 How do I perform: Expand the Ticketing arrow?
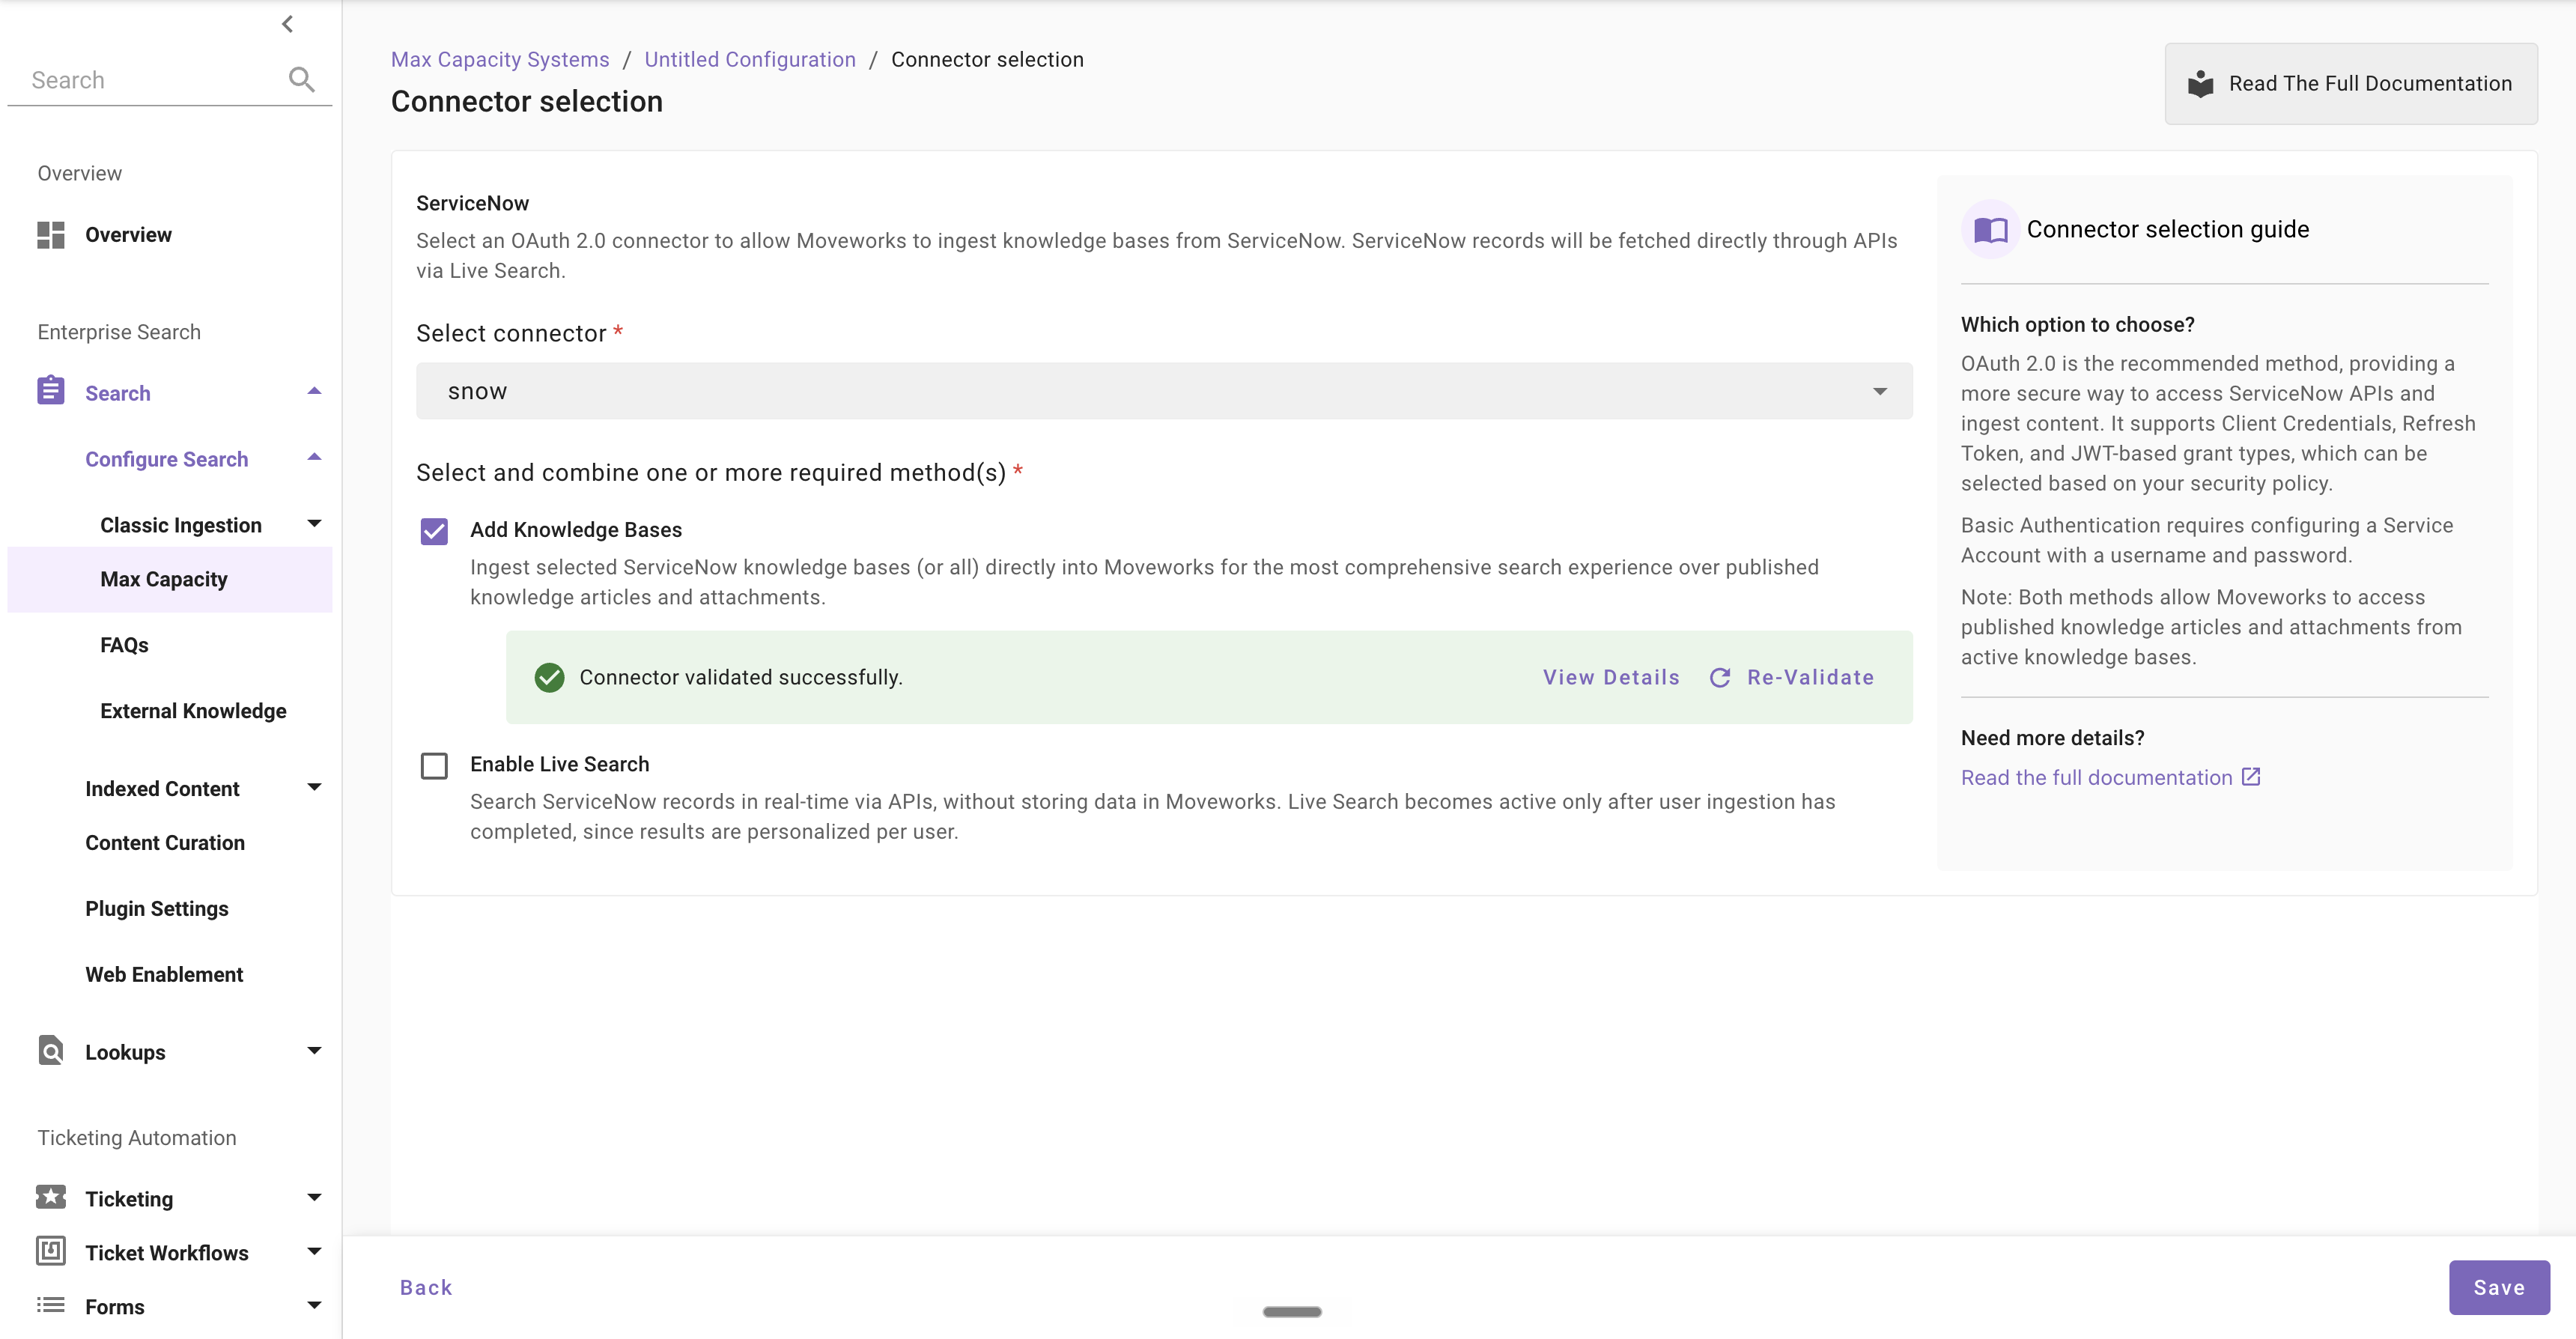[314, 1198]
